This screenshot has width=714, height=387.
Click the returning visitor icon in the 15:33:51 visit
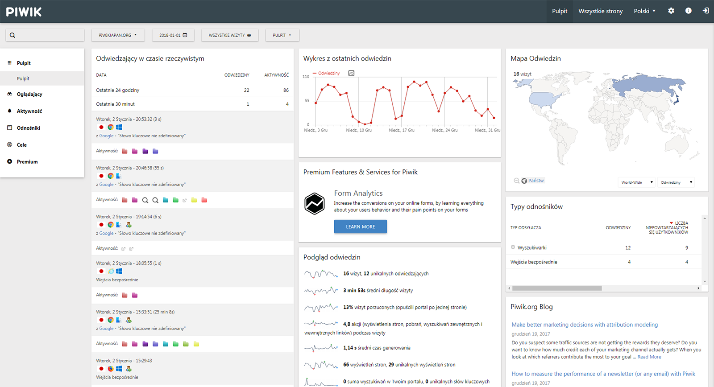(129, 320)
